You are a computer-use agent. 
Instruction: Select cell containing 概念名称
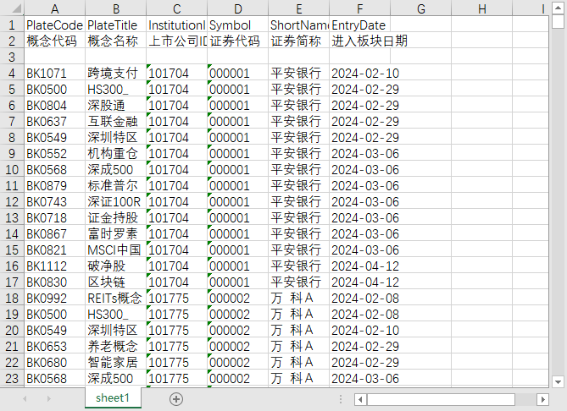point(116,41)
